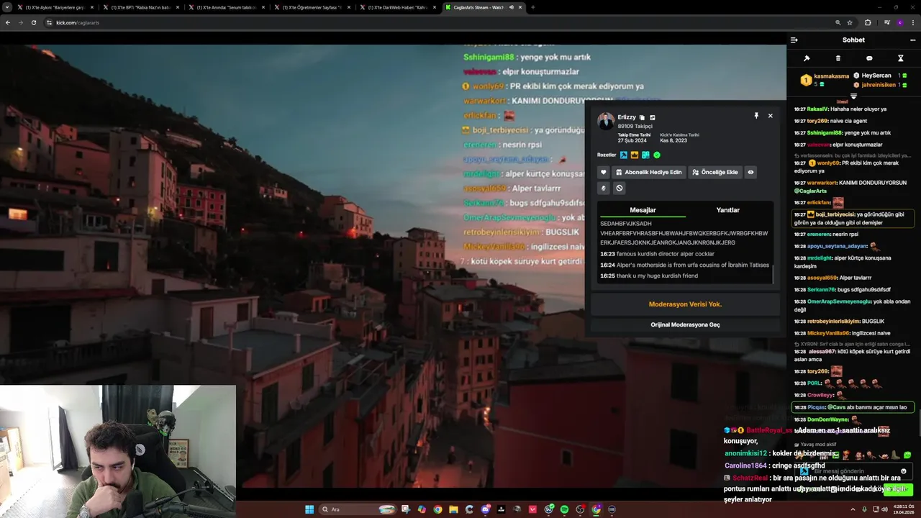Click the eraser-like mute button on user card
This screenshot has height=518, width=921.
[x=604, y=188]
